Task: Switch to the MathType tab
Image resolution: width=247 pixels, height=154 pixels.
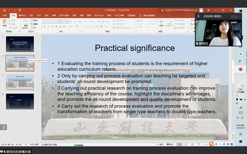Action: pyautogui.click(x=99, y=15)
